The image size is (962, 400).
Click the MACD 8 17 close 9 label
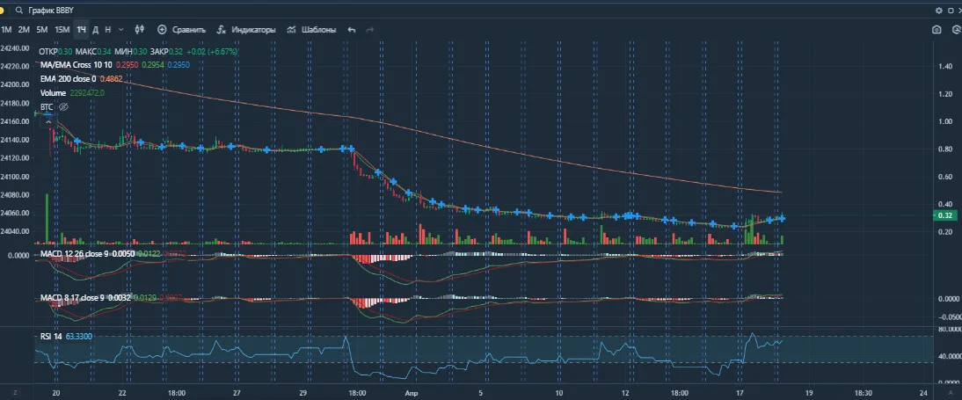click(72, 298)
